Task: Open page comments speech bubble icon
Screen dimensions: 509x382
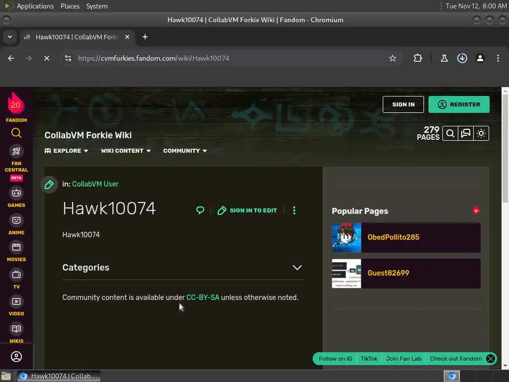Action: [200, 210]
